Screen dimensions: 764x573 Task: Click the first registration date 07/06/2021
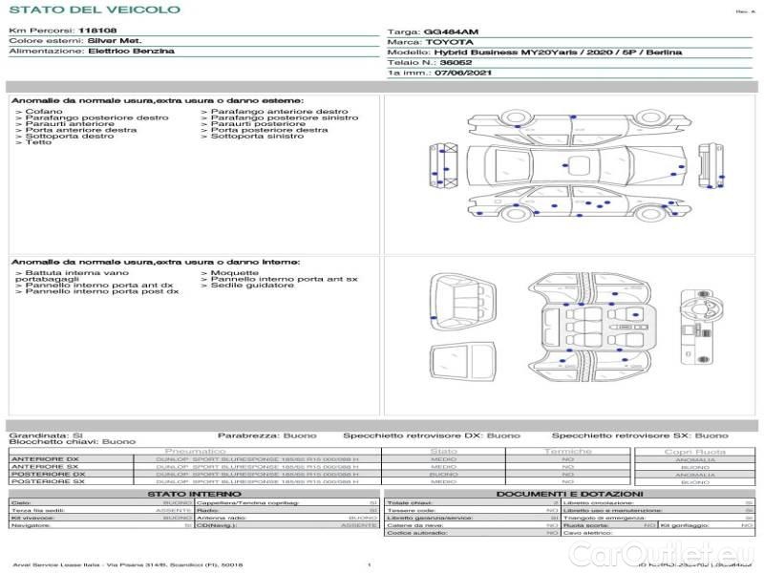pos(463,74)
